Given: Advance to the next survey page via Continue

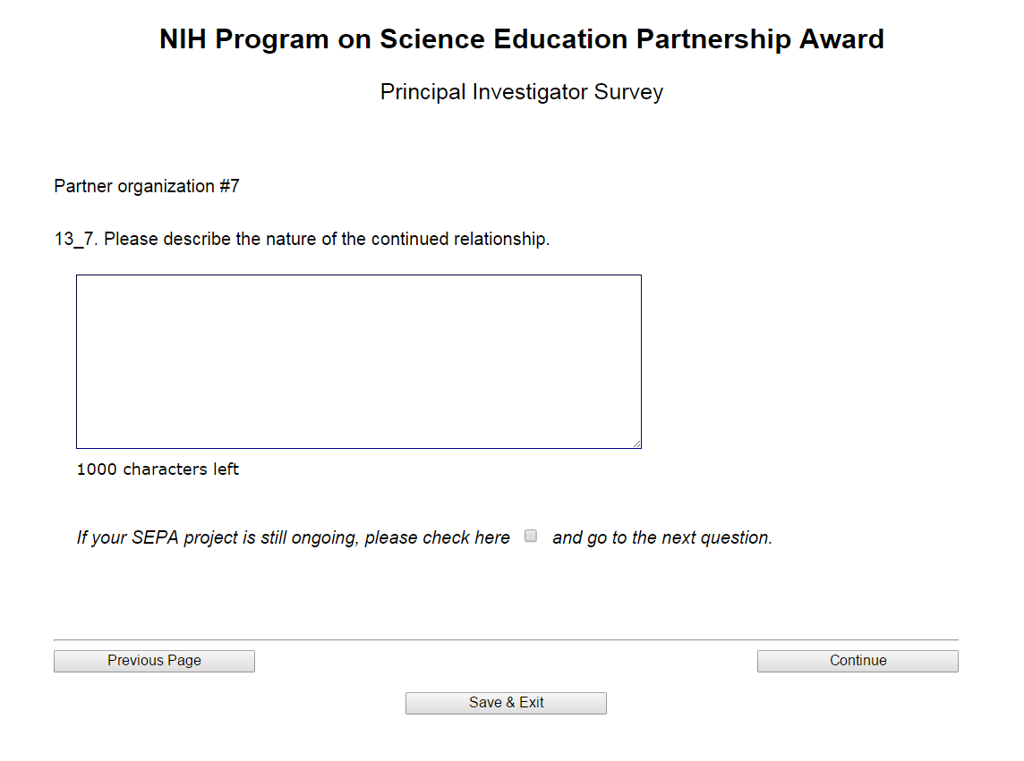Looking at the screenshot, I should (858, 661).
